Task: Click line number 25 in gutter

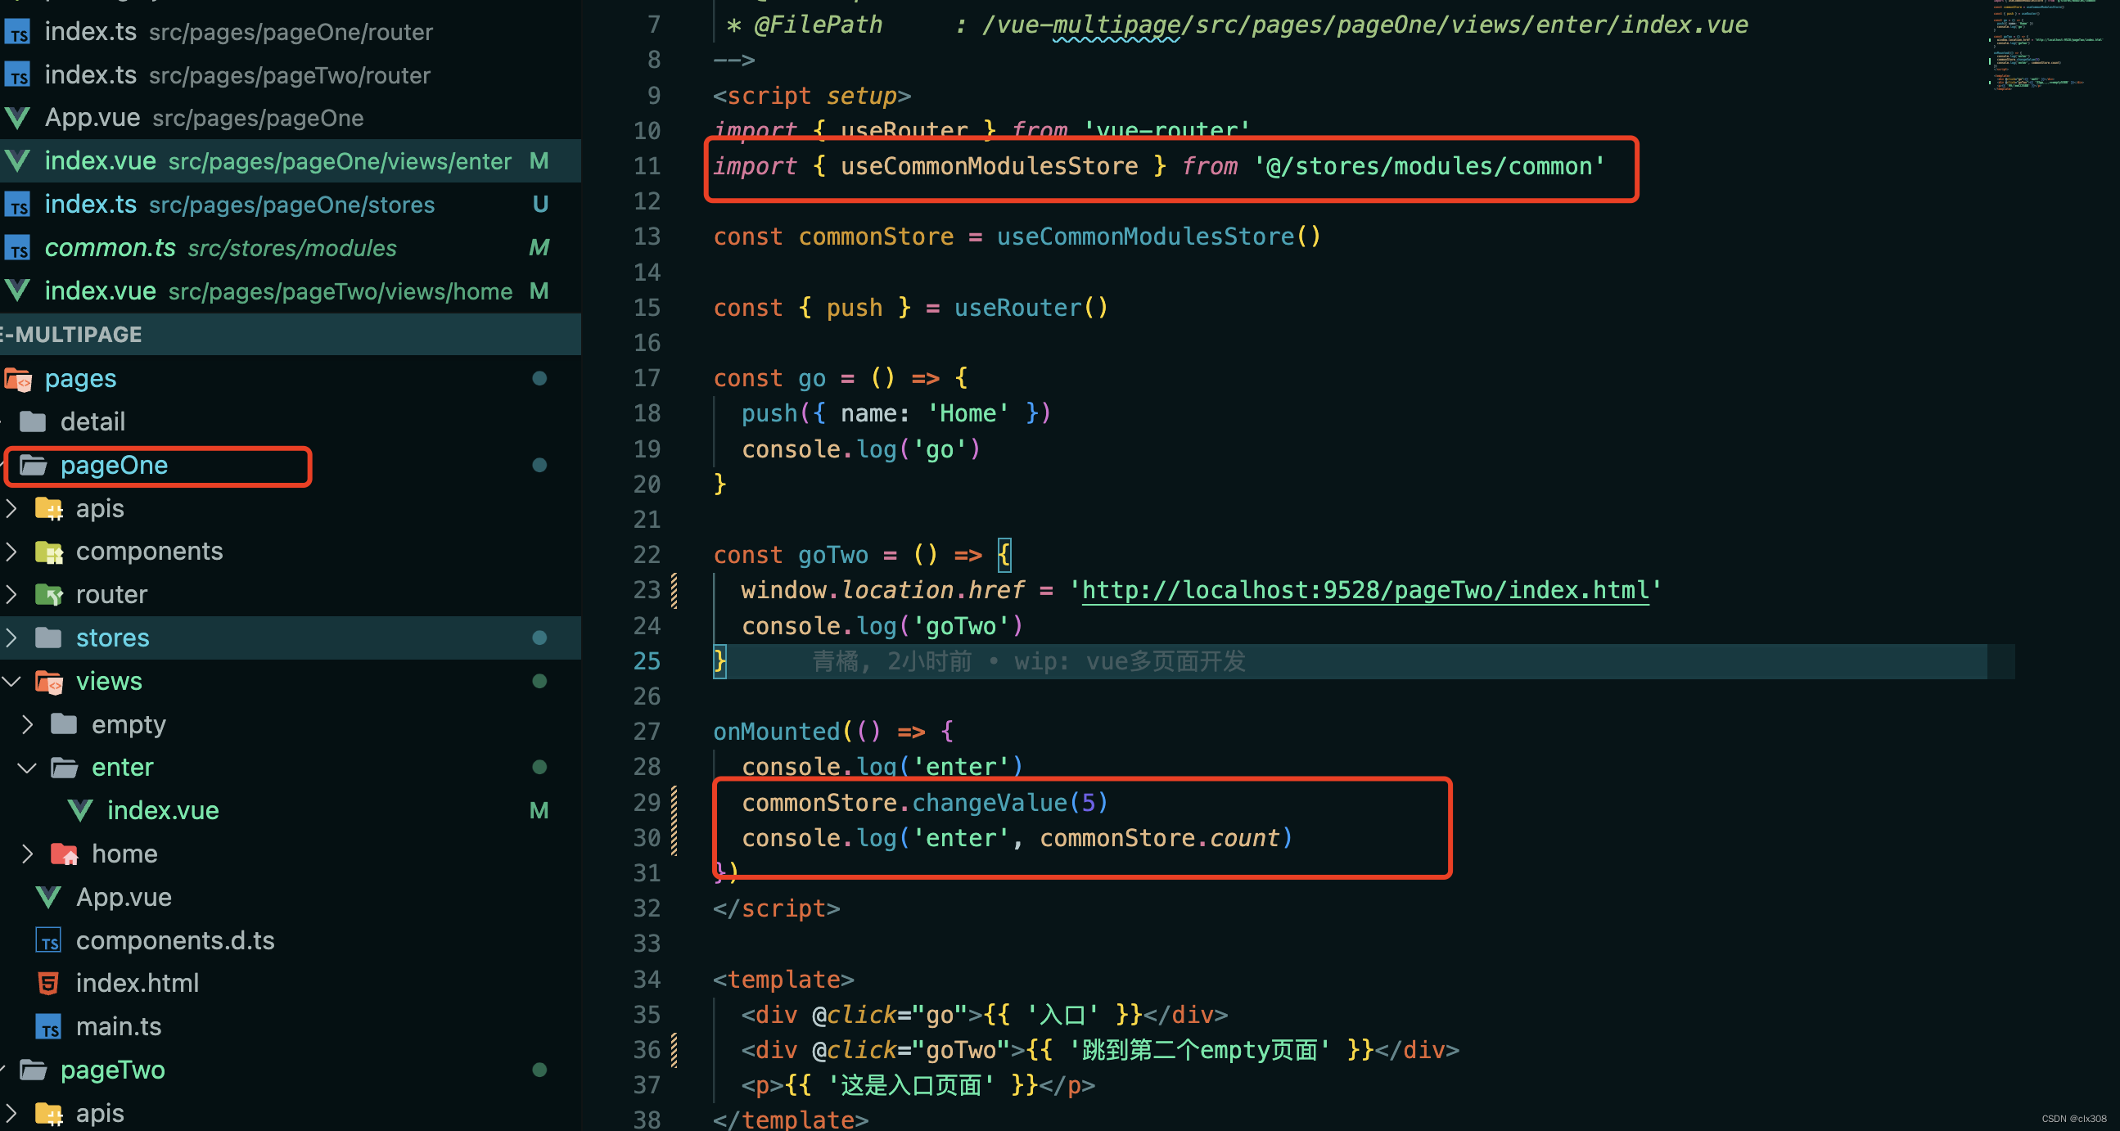Action: 647,660
